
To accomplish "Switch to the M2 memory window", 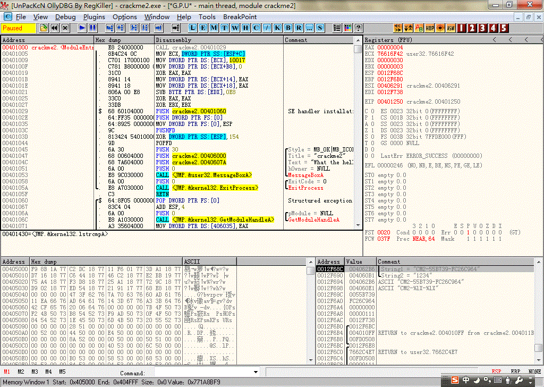I will [x=21, y=372].
